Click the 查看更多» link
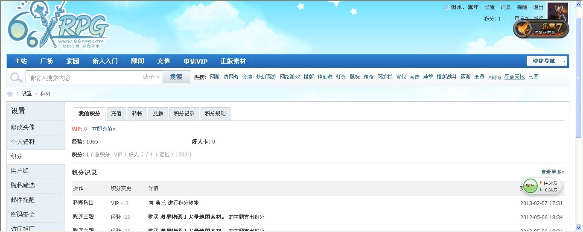 click(553, 172)
